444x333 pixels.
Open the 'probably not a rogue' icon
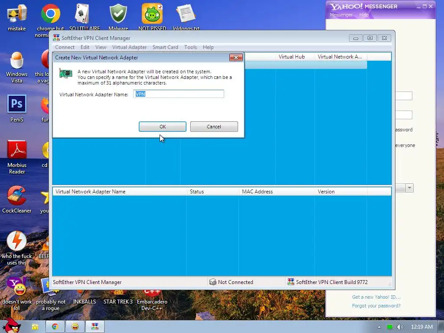click(51, 294)
